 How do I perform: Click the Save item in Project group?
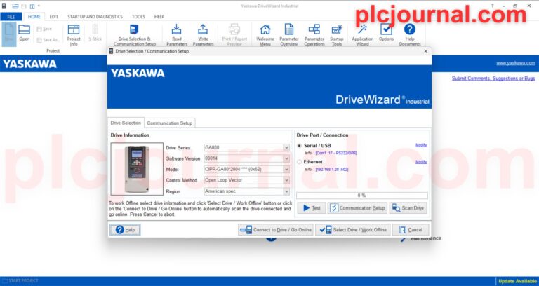coord(44,29)
